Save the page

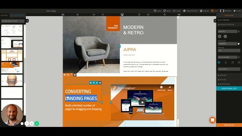[x=214, y=11]
